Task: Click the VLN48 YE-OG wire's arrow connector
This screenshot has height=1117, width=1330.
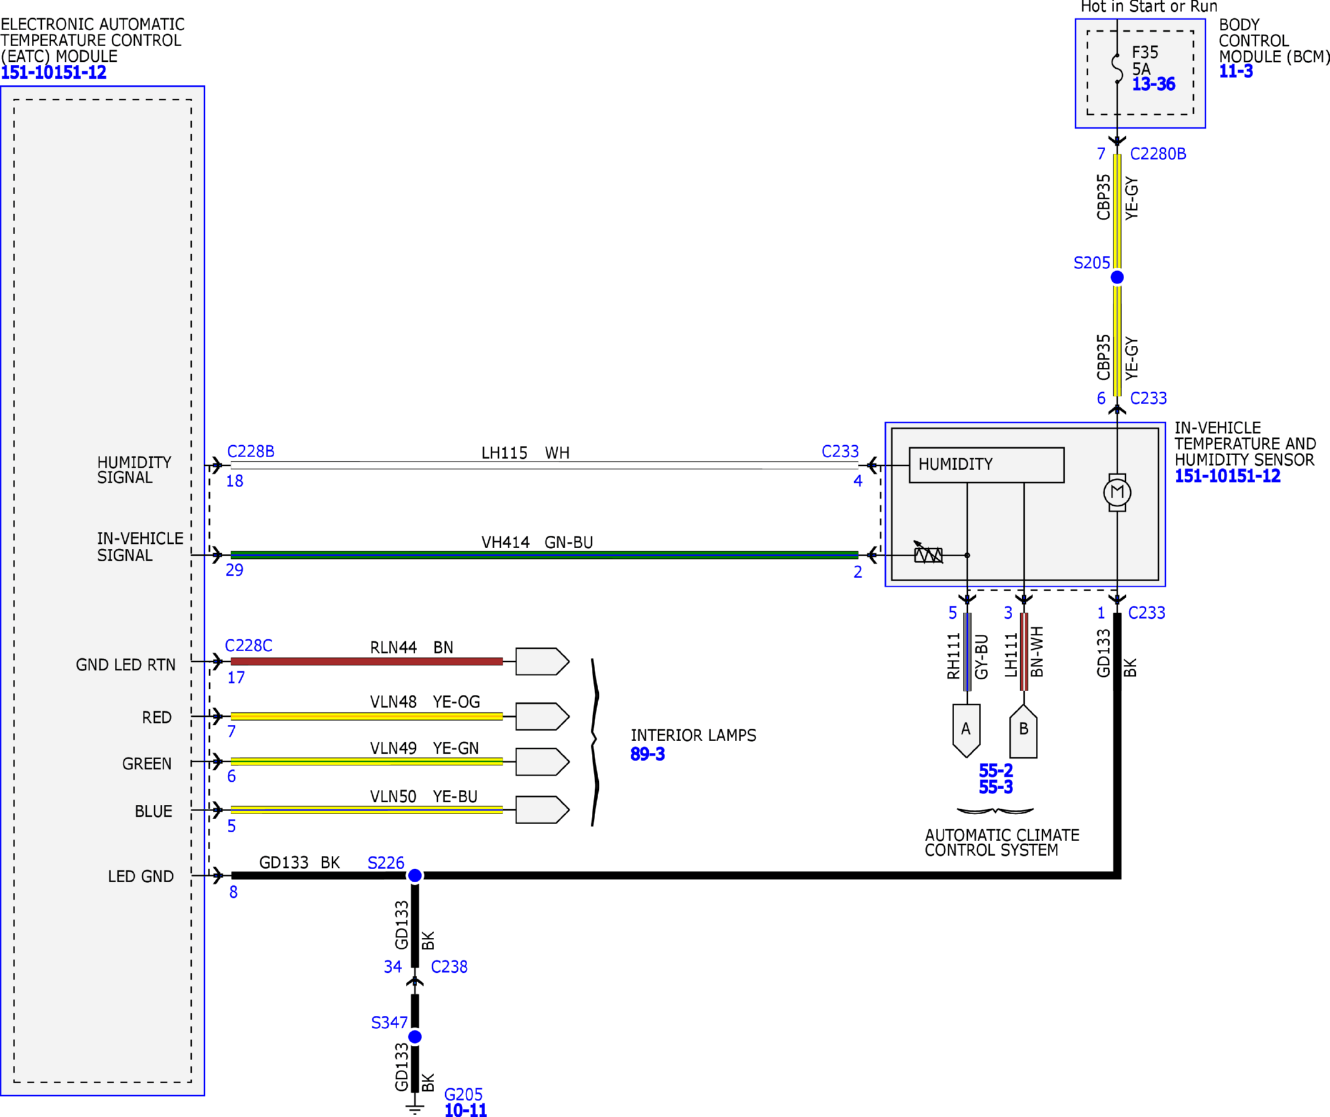Action: (542, 716)
